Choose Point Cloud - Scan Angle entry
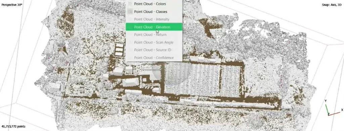344x131 pixels. click(x=154, y=42)
